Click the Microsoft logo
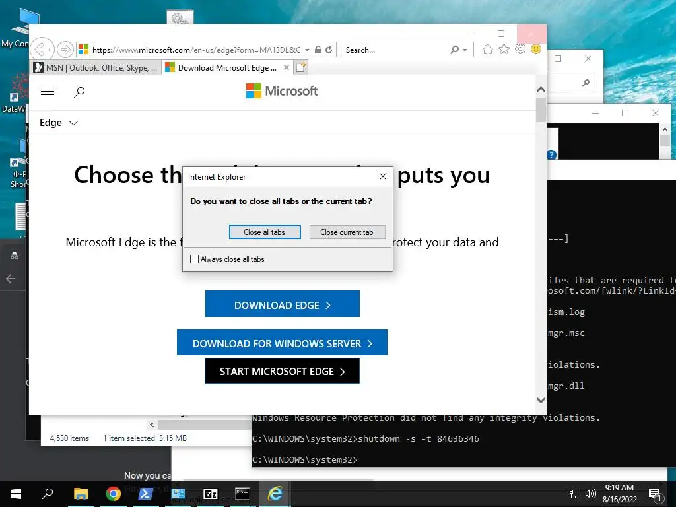The height and width of the screenshot is (507, 676). coord(282,91)
